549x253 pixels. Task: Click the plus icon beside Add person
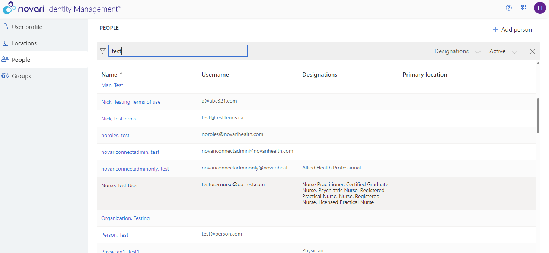pyautogui.click(x=495, y=29)
